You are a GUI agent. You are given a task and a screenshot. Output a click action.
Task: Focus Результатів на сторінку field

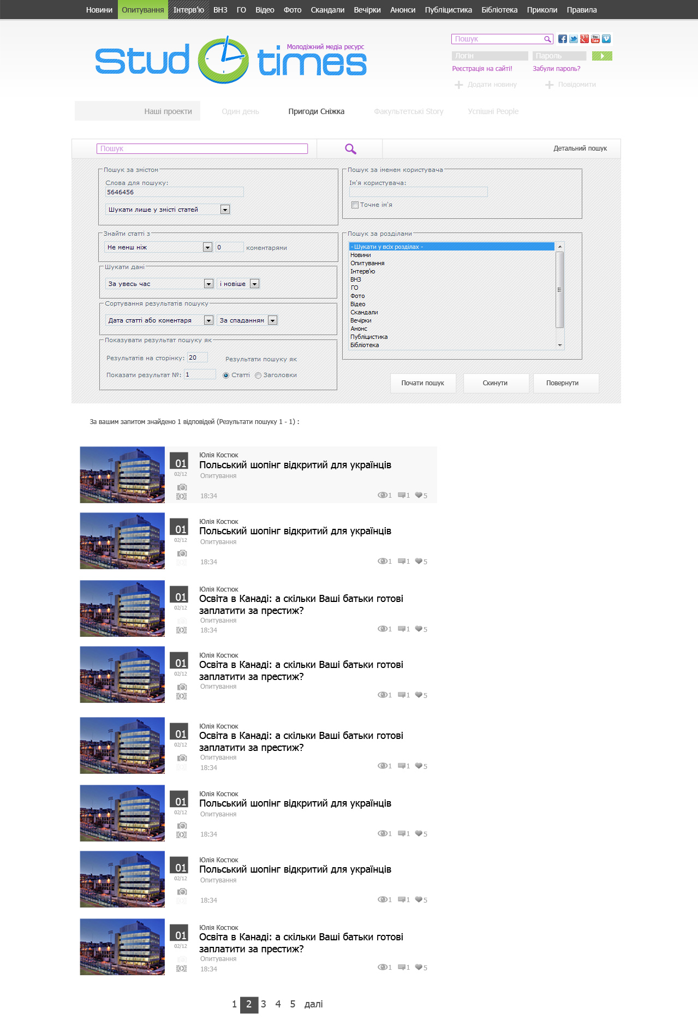tap(198, 357)
